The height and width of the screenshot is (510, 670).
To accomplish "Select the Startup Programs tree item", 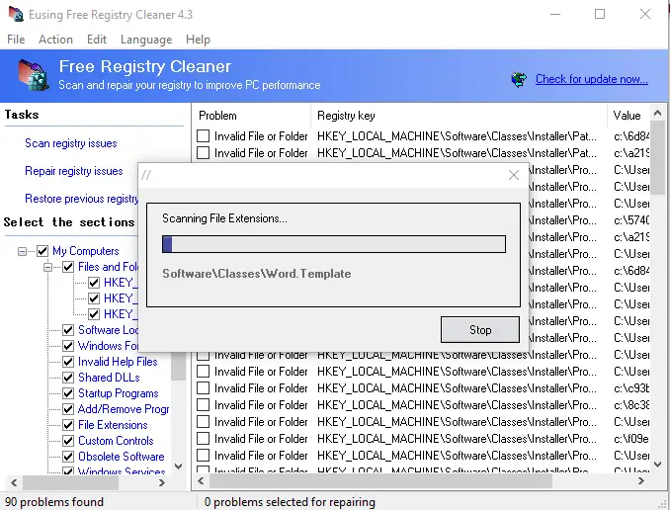I will point(118,393).
